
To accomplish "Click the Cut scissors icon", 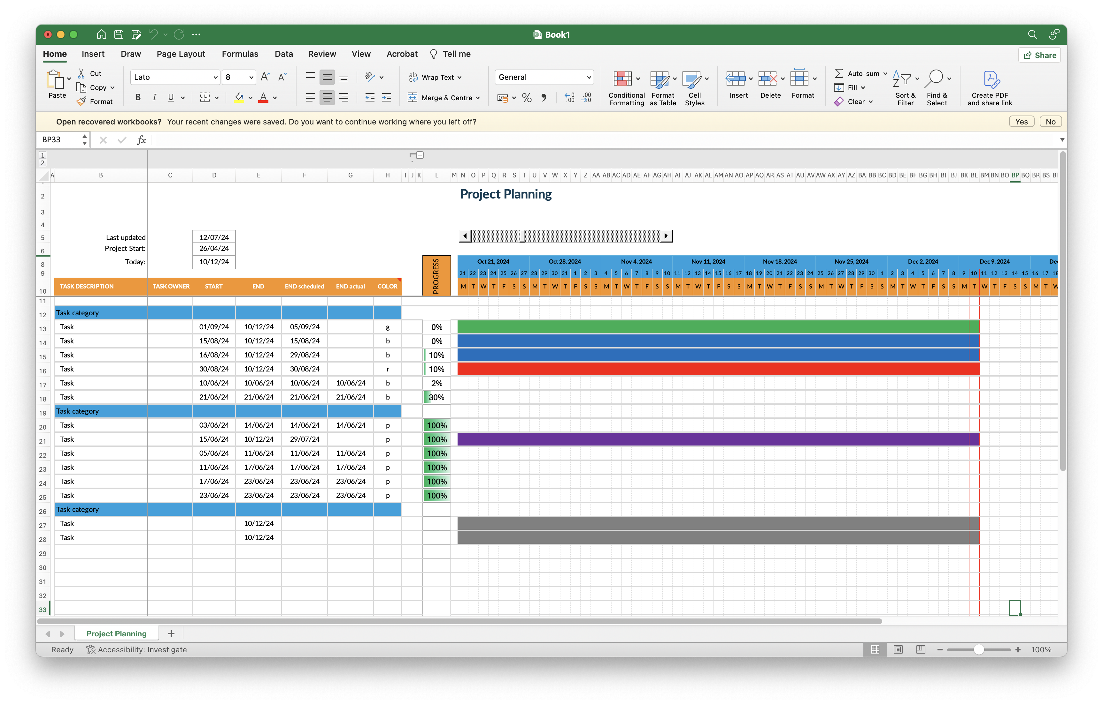I will (81, 73).
